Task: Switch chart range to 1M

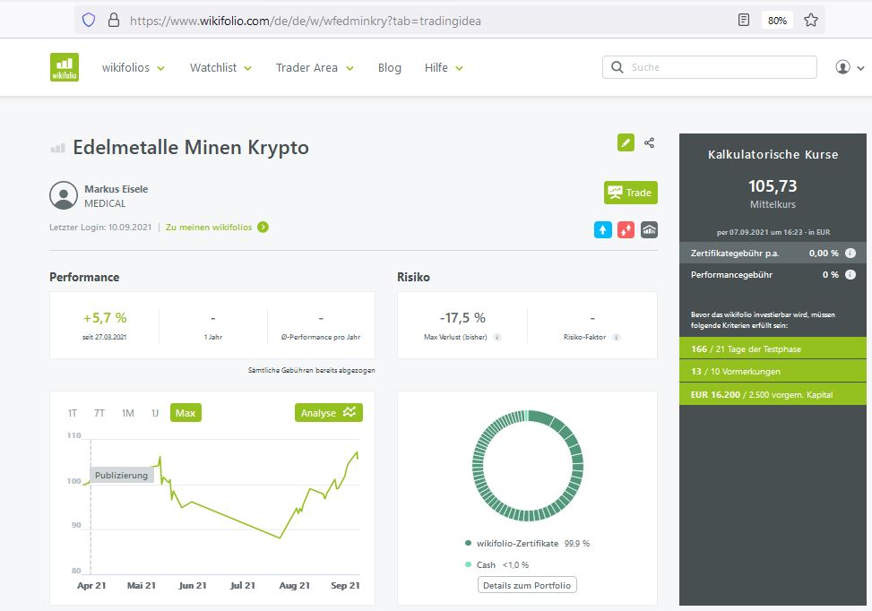Action: (x=128, y=413)
